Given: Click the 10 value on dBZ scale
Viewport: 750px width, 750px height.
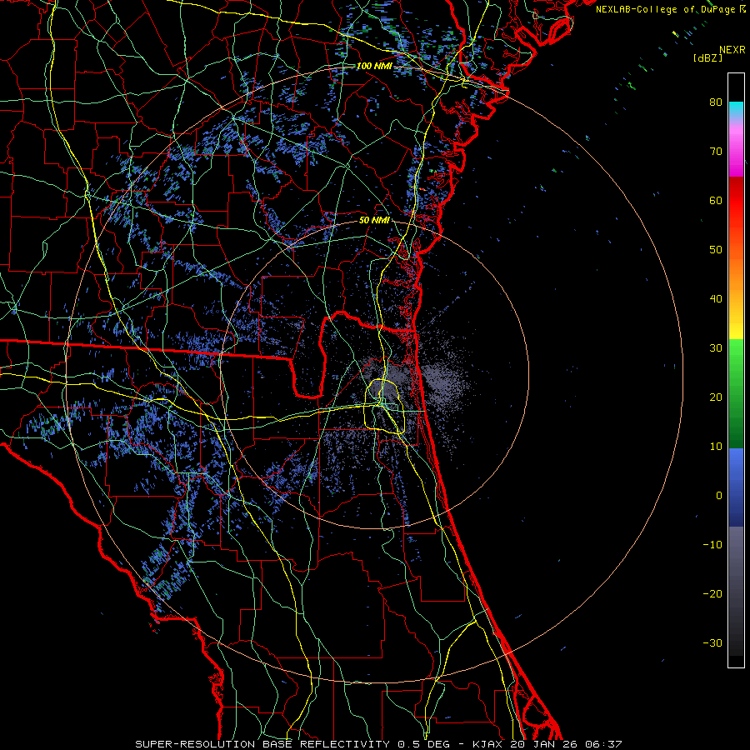Looking at the screenshot, I should point(716,447).
